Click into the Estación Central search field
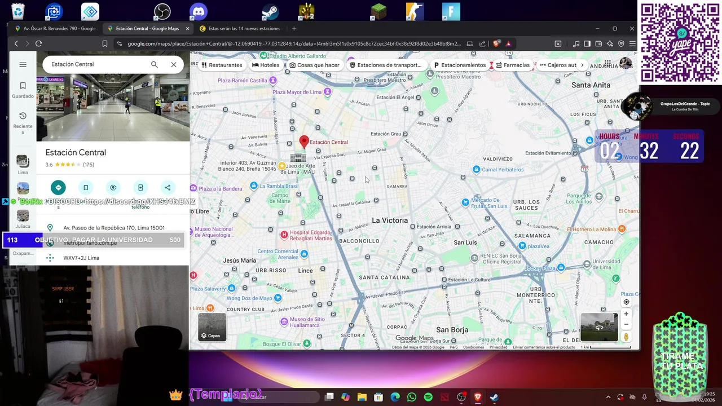This screenshot has width=722, height=406. (x=96, y=64)
